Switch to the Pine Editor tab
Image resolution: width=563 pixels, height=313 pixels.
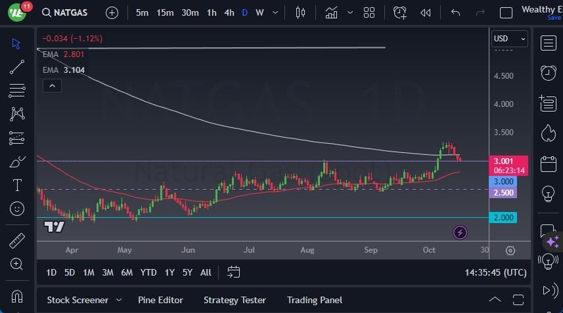click(160, 300)
